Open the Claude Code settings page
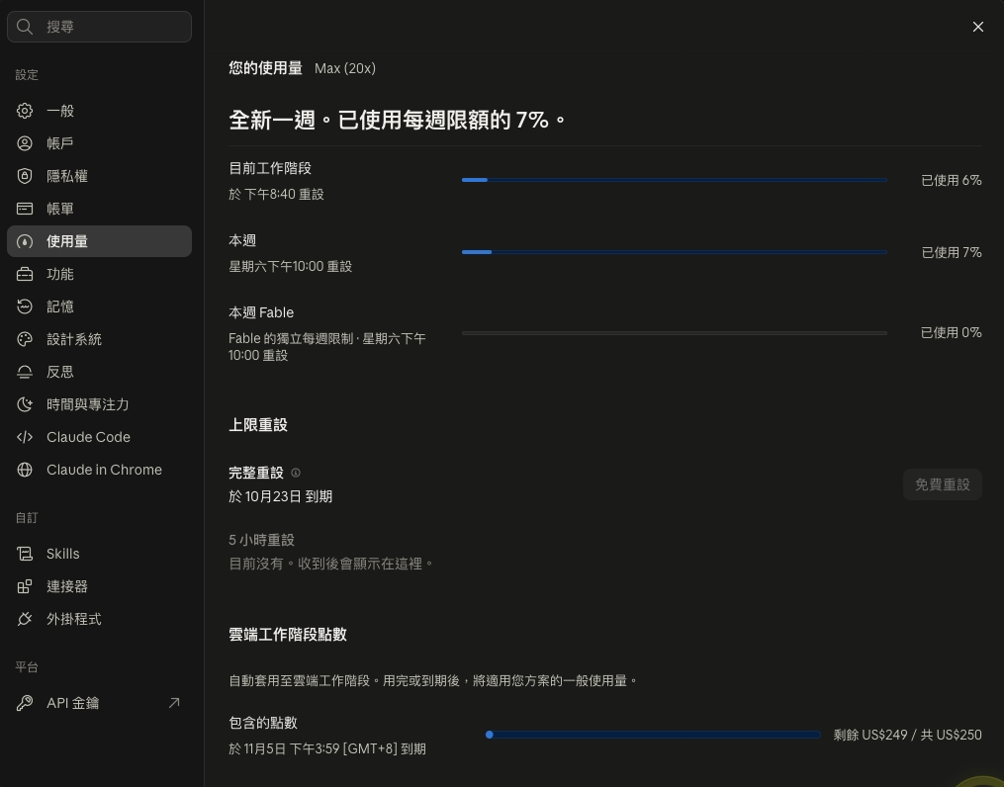Viewport: 1004px width, 787px height. tap(99, 437)
